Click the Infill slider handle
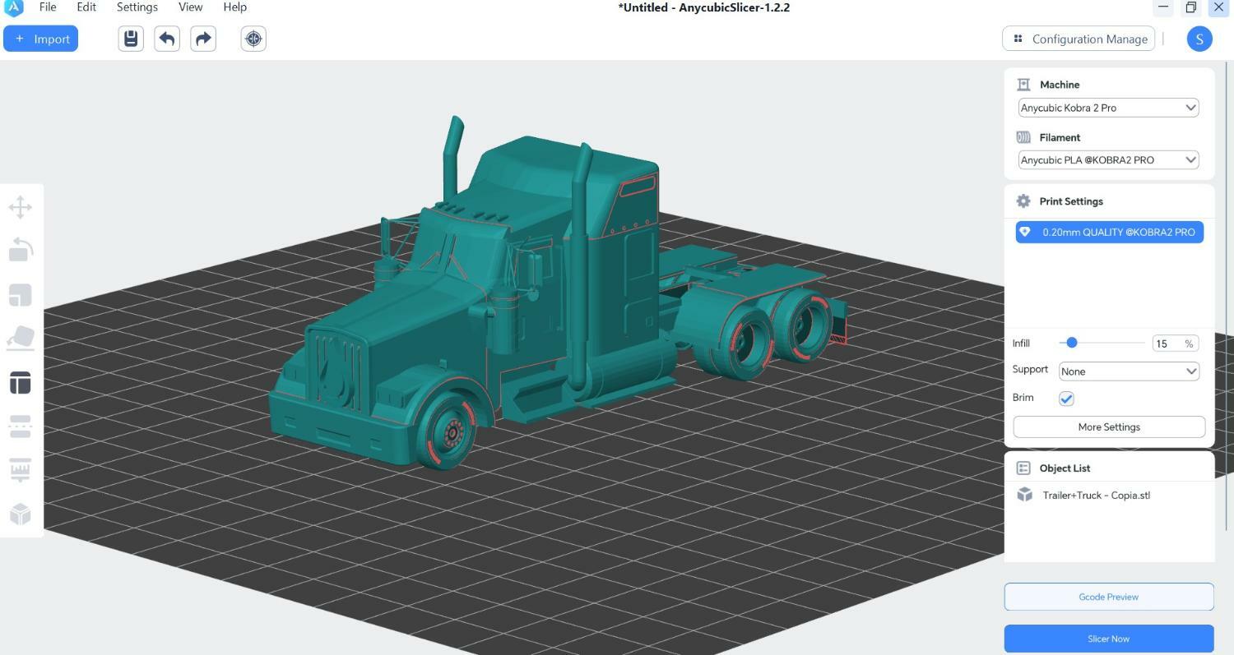Screen dimensions: 1234x655 tap(1071, 343)
